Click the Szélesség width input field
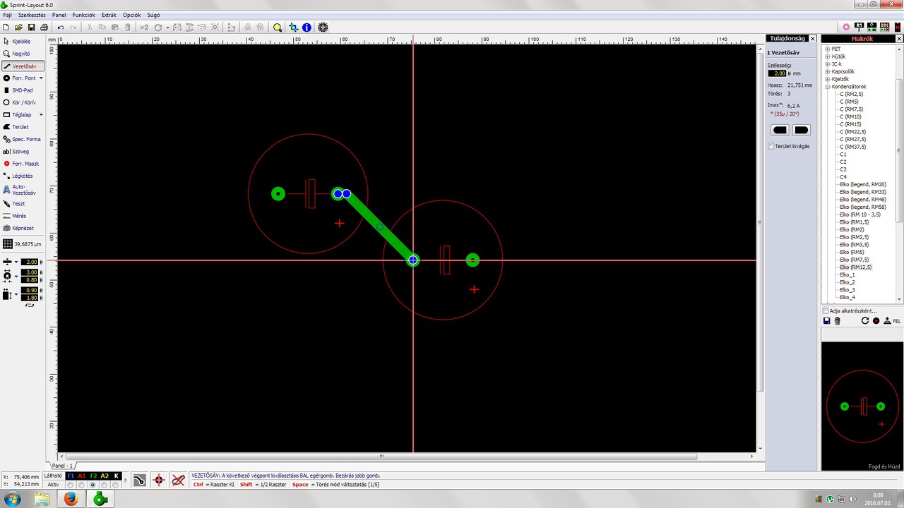Viewport: 904px width, 508px height. [777, 73]
